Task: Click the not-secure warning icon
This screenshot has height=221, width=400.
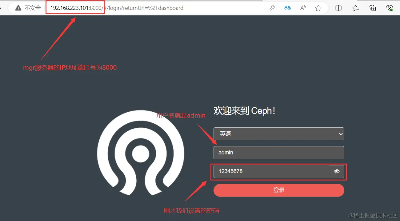Action: [x=18, y=8]
